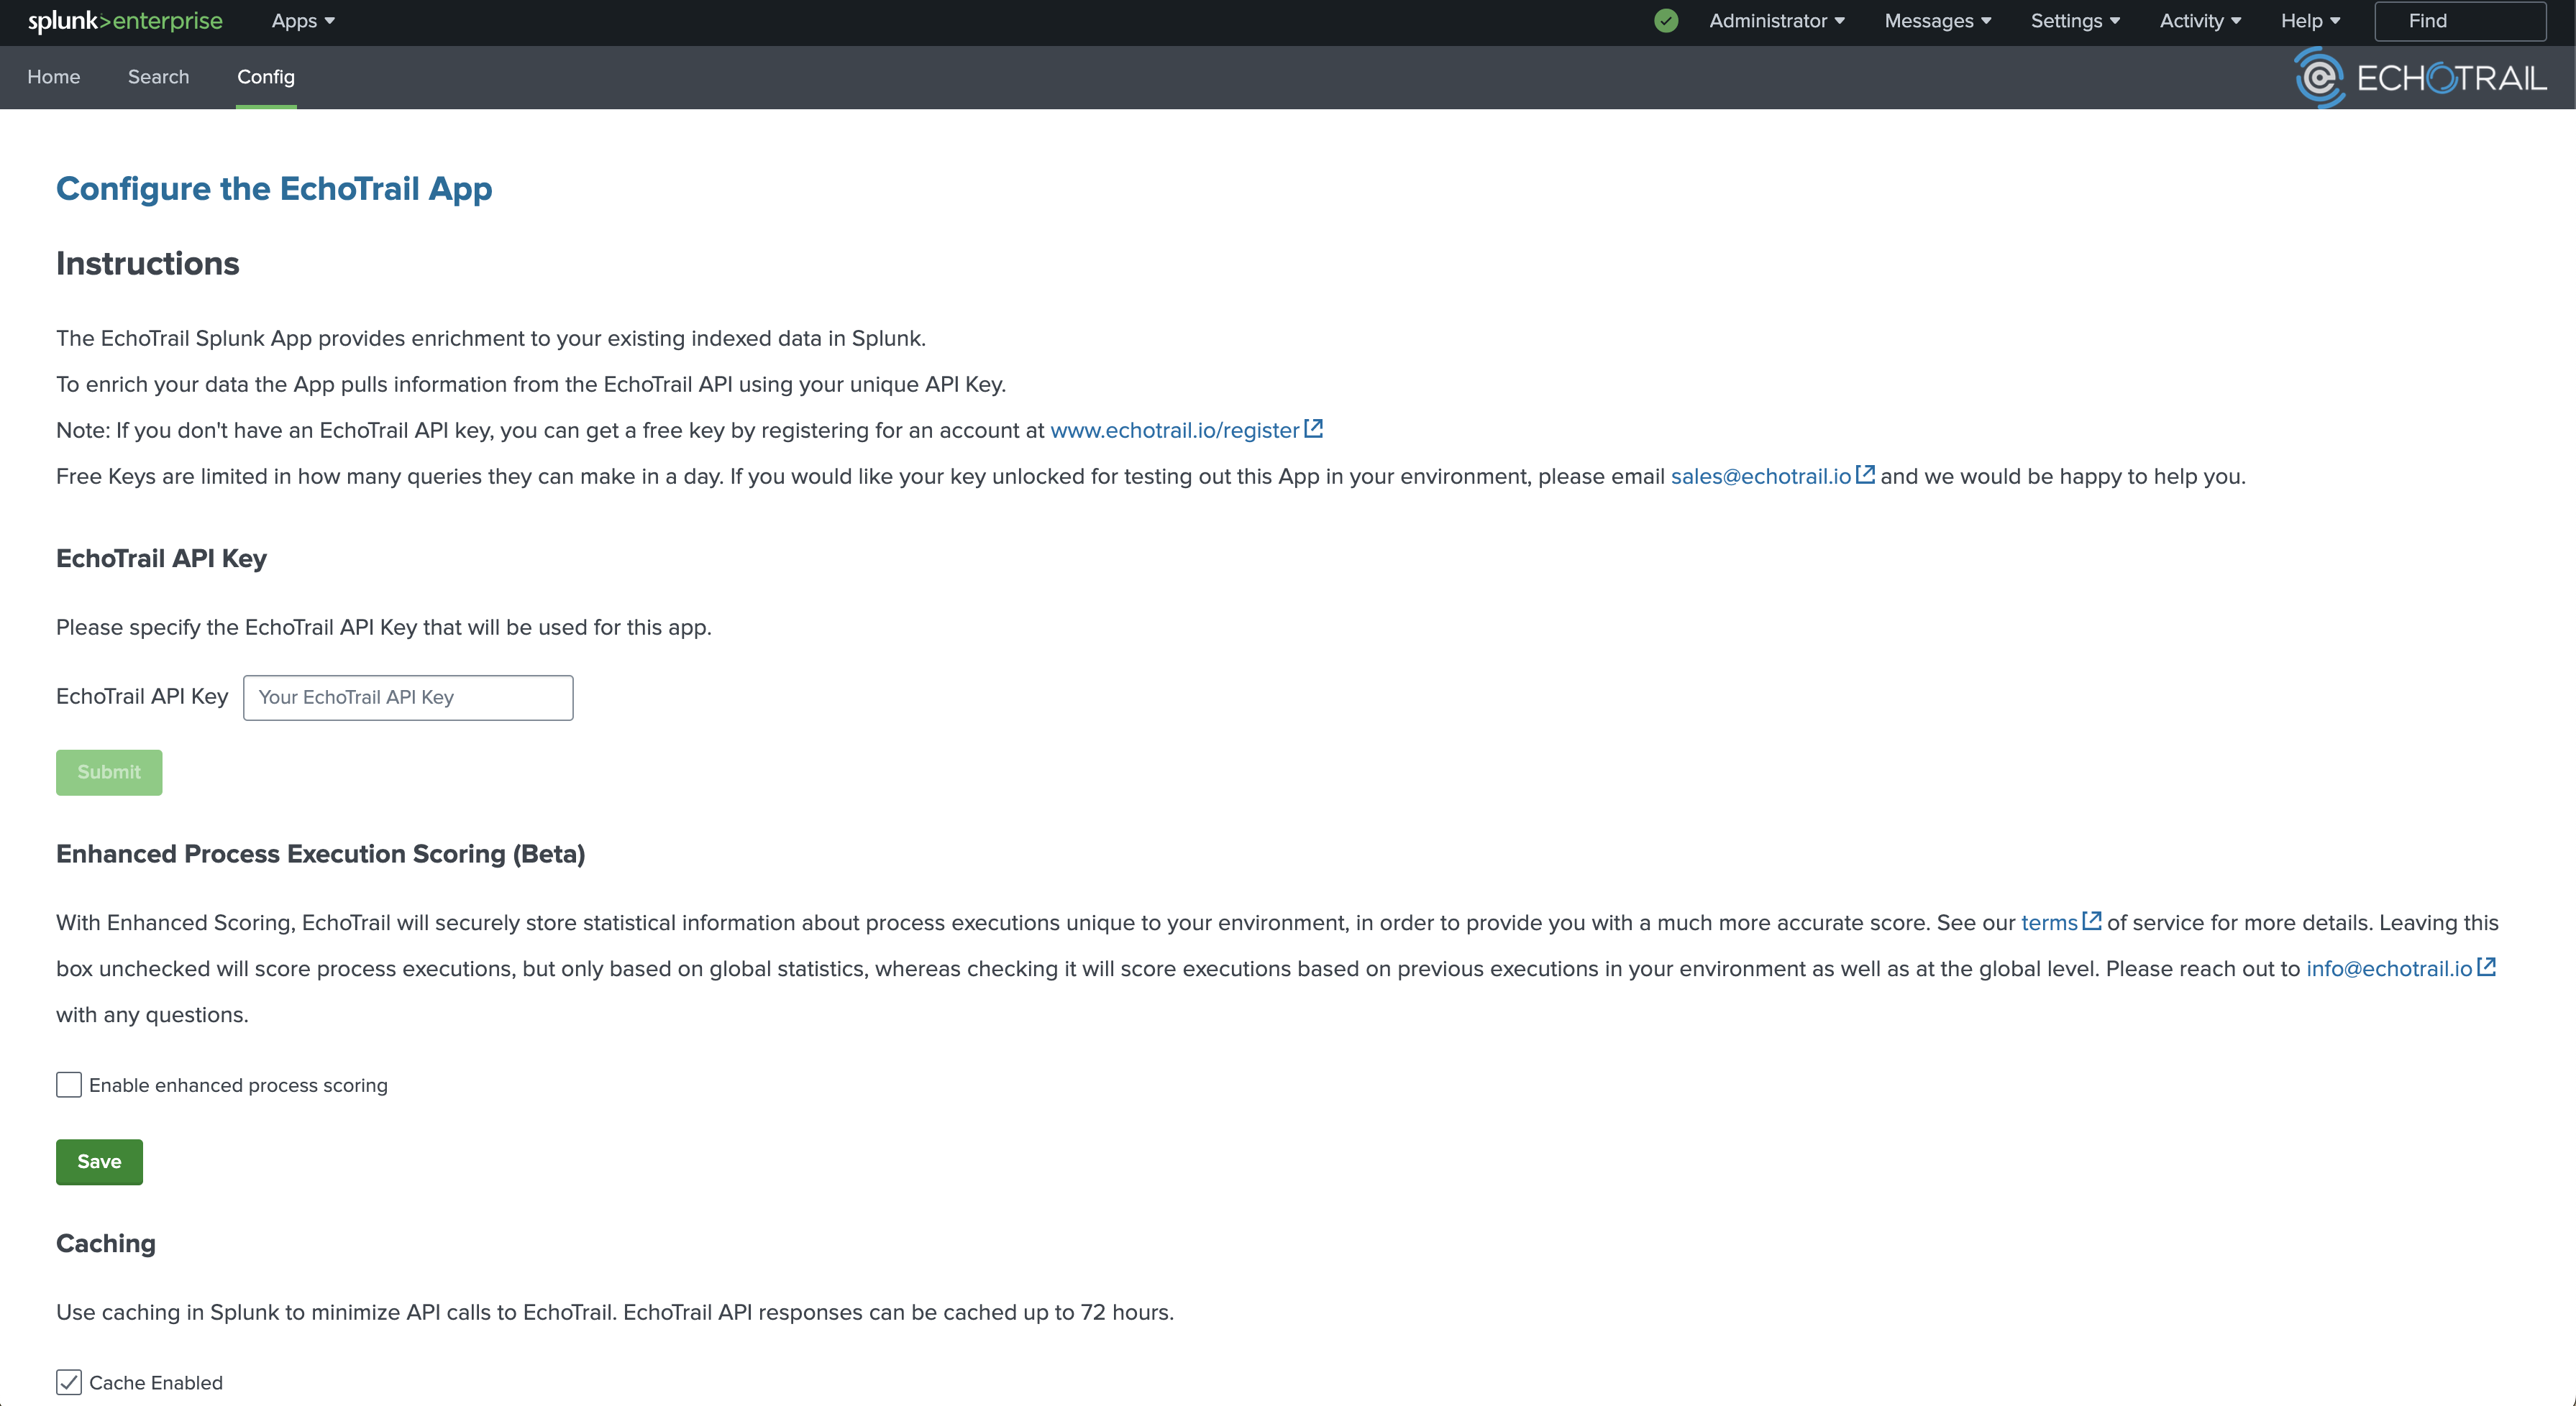Click external link icon beside sales@echotrail.io

click(x=1866, y=474)
